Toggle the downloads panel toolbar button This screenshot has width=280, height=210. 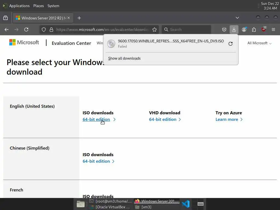(x=234, y=30)
